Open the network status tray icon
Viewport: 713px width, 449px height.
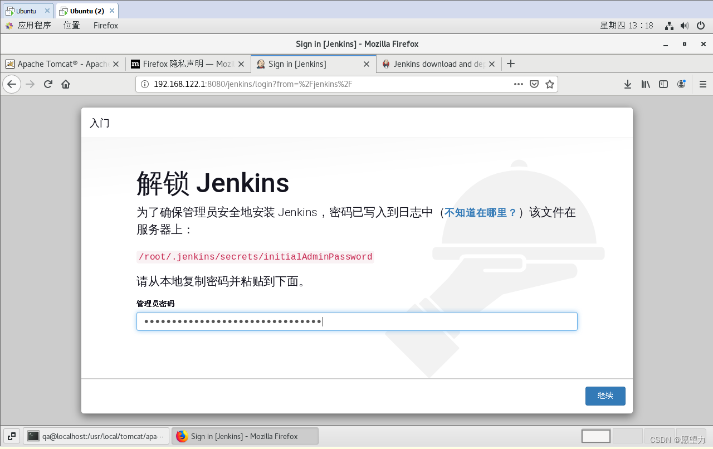[x=670, y=26]
